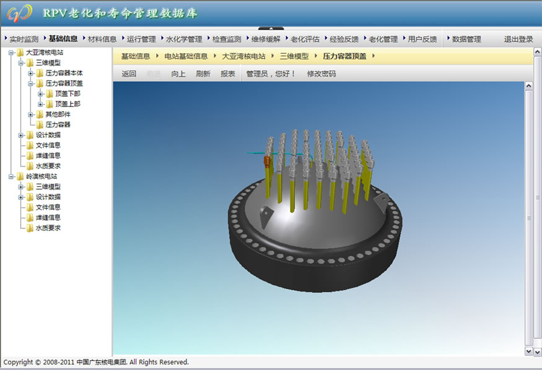Click the 大亚湾核电站 folder icon
This screenshot has height=370, width=542.
tap(20, 53)
